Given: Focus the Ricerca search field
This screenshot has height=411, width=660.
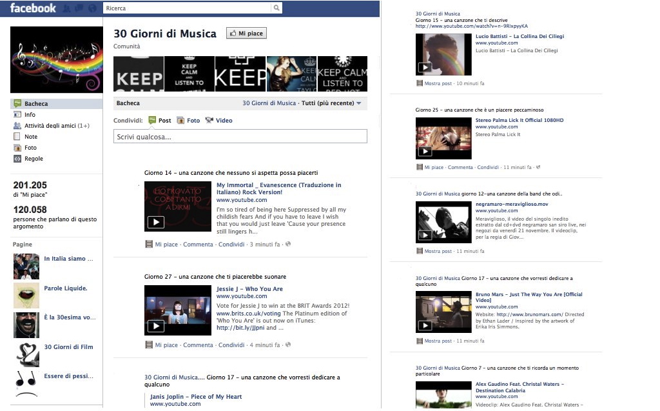Looking at the screenshot, I should click(x=188, y=8).
